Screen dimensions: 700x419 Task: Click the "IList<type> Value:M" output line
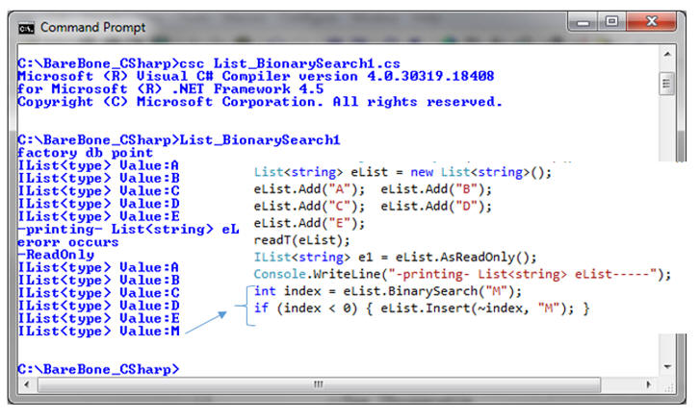click(x=98, y=331)
